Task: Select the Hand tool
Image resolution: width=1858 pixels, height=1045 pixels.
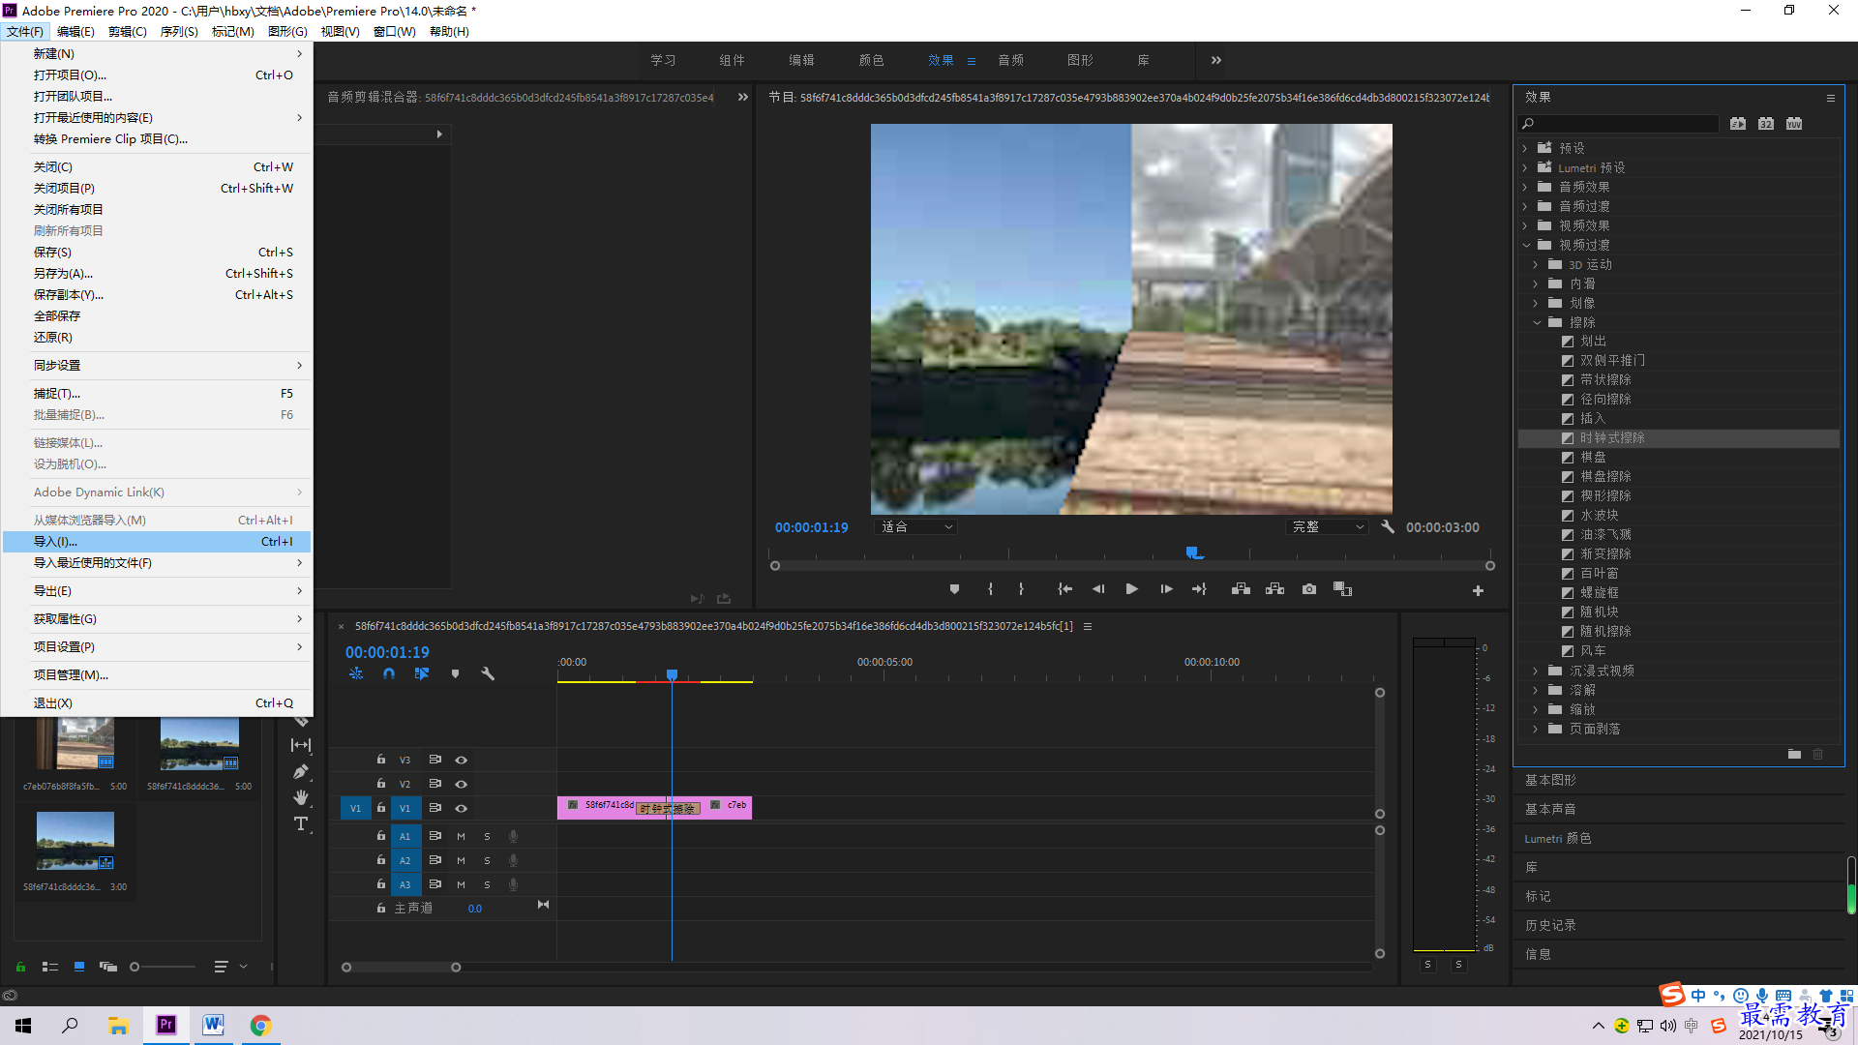Action: click(301, 797)
